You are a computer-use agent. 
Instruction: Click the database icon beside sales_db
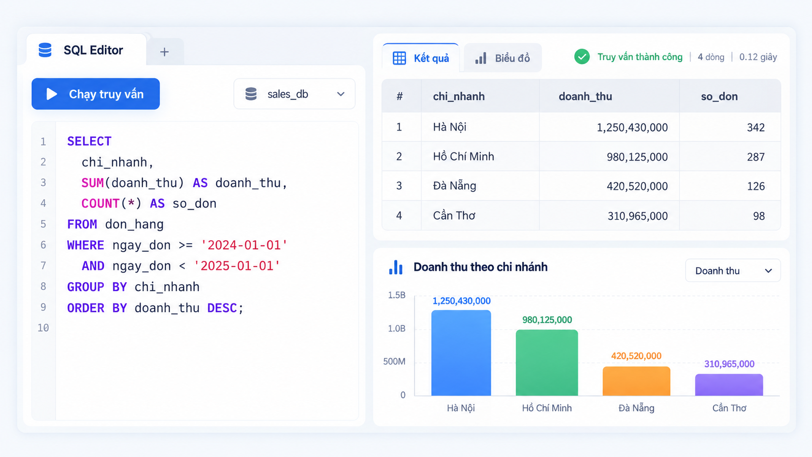(x=251, y=94)
